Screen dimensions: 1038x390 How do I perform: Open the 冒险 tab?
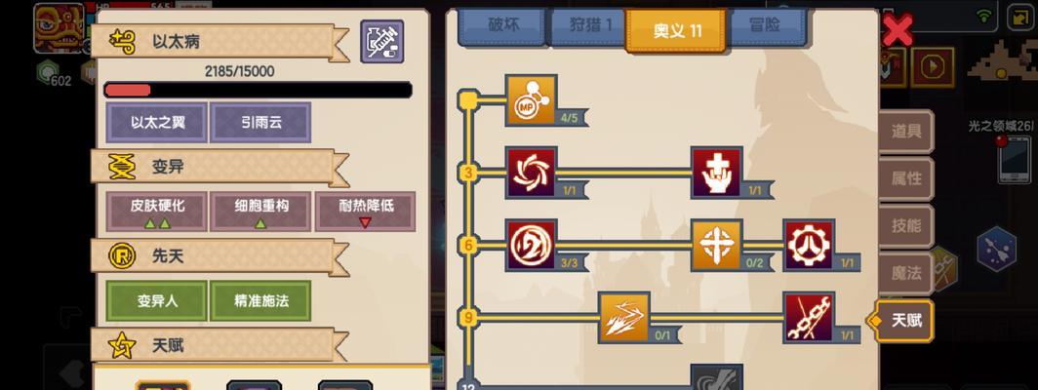(x=765, y=25)
